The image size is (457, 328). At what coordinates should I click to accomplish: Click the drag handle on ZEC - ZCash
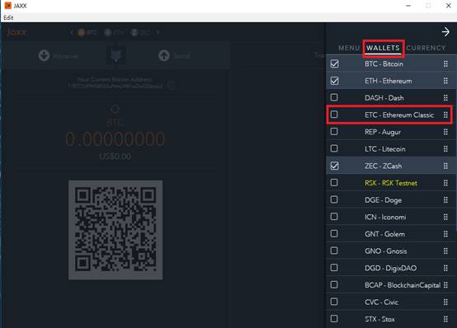(445, 166)
